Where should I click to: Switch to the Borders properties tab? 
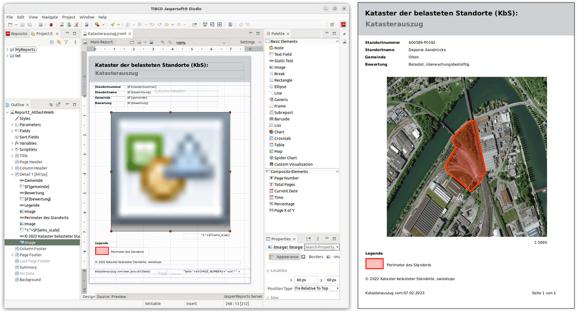[315, 256]
